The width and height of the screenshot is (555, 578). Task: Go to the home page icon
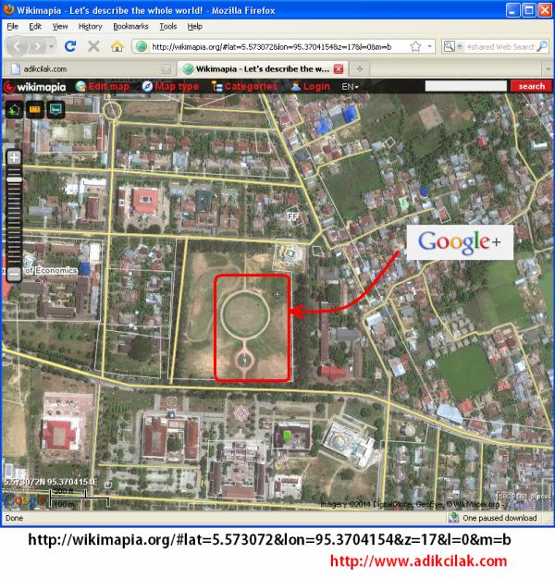click(x=117, y=46)
